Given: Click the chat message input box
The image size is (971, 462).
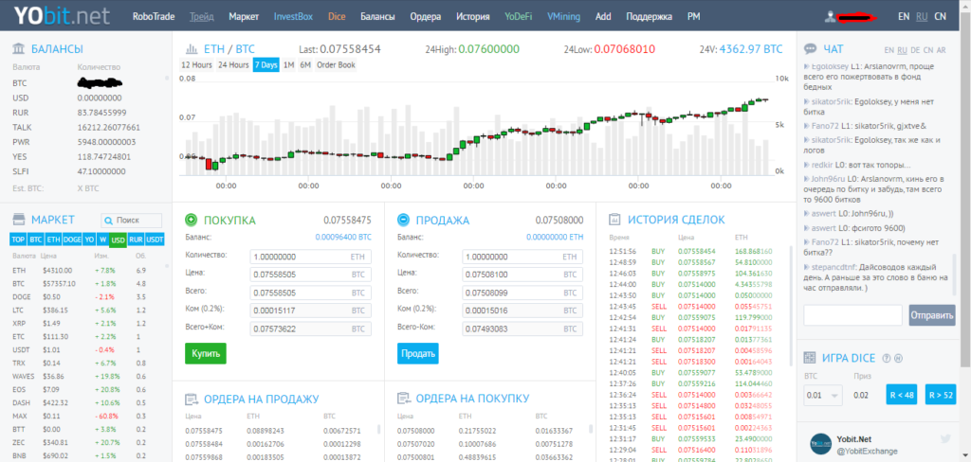Looking at the screenshot, I should coord(852,315).
